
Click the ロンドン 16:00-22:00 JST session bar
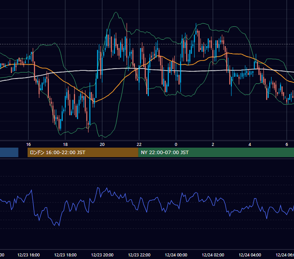[83, 152]
